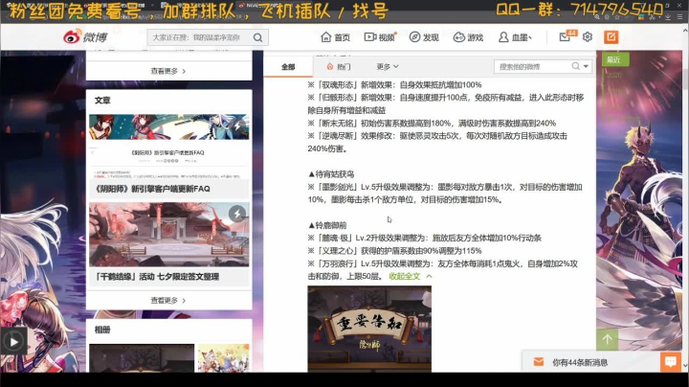689x387 pixels.
Task: Click the play button in bottom-left corner
Action: 13,341
